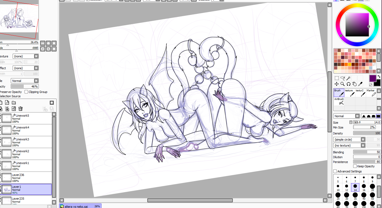Check the Keep Opacity option

pos(355,166)
